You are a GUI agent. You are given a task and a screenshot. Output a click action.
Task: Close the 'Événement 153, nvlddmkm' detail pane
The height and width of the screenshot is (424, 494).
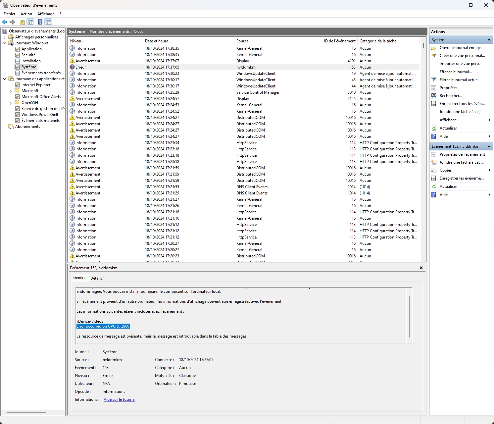click(x=421, y=268)
